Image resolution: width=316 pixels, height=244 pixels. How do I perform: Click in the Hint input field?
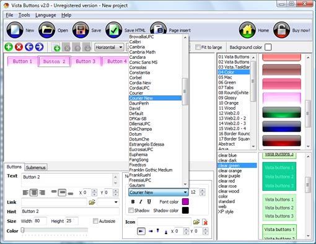click(x=70, y=211)
